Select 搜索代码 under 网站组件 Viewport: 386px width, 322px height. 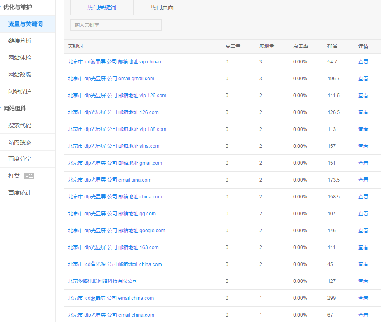click(x=20, y=125)
